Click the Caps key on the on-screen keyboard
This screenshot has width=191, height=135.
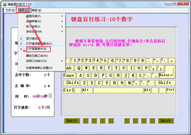(69, 75)
